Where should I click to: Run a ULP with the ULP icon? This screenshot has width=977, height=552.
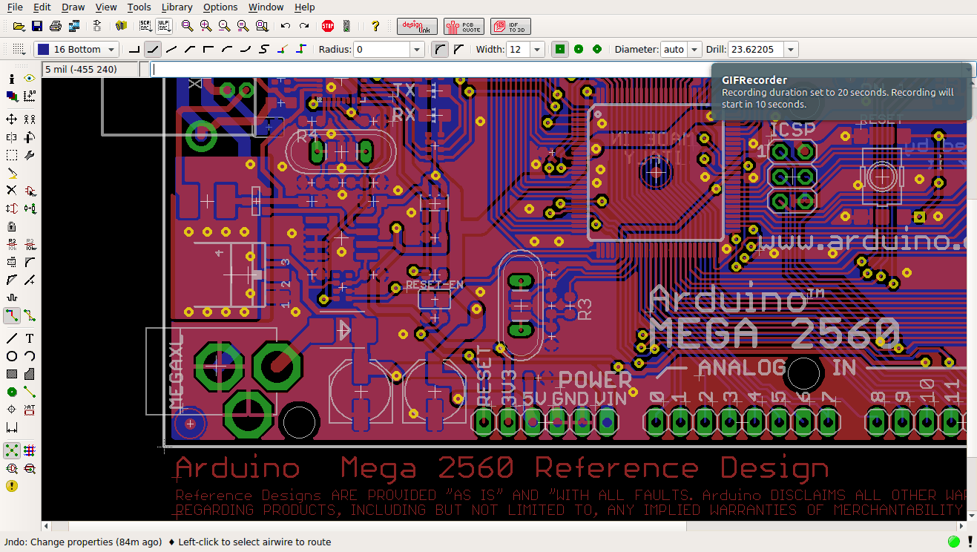[164, 26]
